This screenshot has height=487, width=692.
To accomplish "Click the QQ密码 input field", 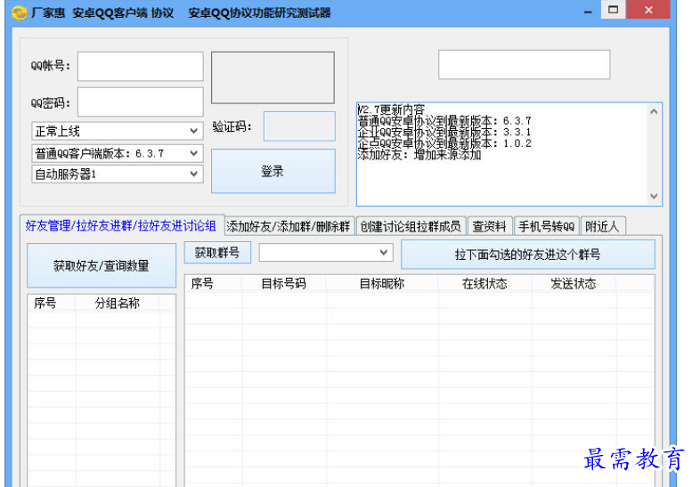I will click(140, 101).
